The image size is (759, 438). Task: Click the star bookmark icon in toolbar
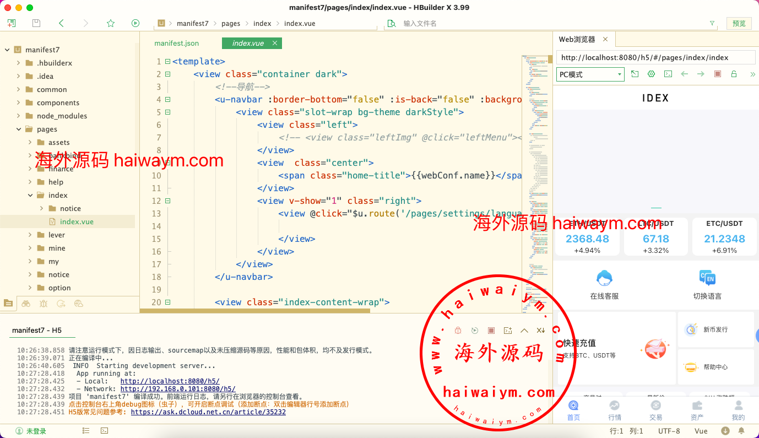111,23
